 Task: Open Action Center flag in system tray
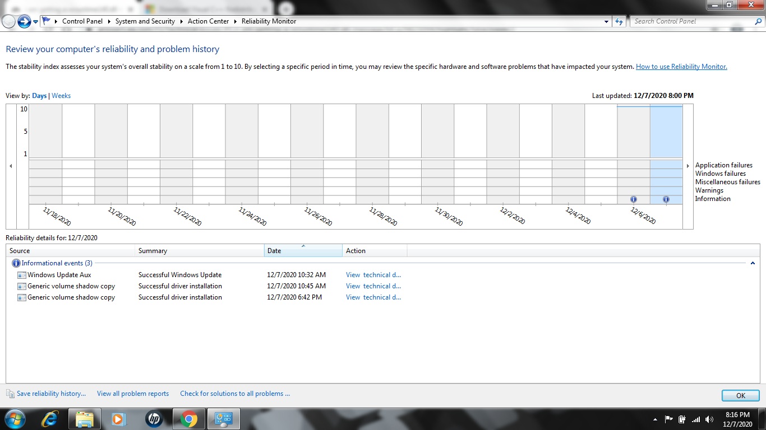click(669, 419)
